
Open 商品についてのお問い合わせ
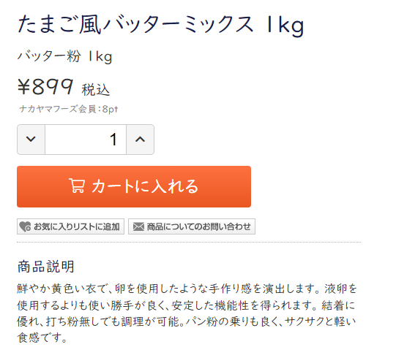[192, 226]
